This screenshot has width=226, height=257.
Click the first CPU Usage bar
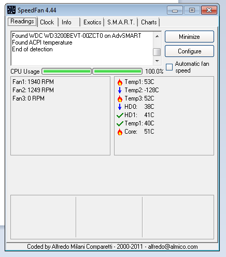pyautogui.click(x=66, y=72)
